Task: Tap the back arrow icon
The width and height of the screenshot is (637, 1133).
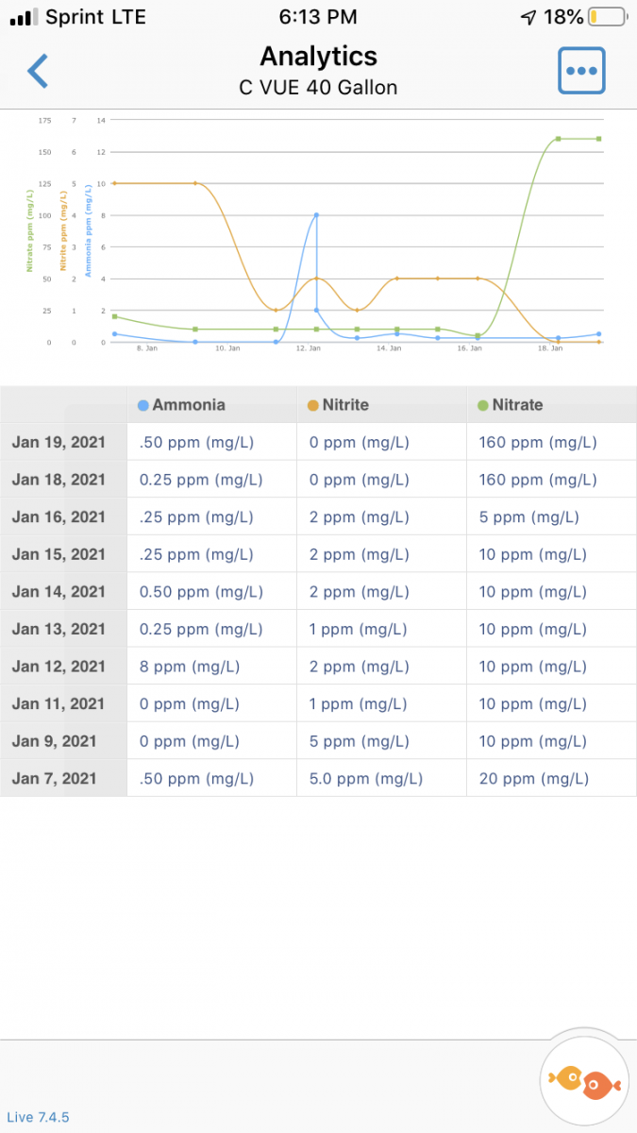Action: (38, 72)
